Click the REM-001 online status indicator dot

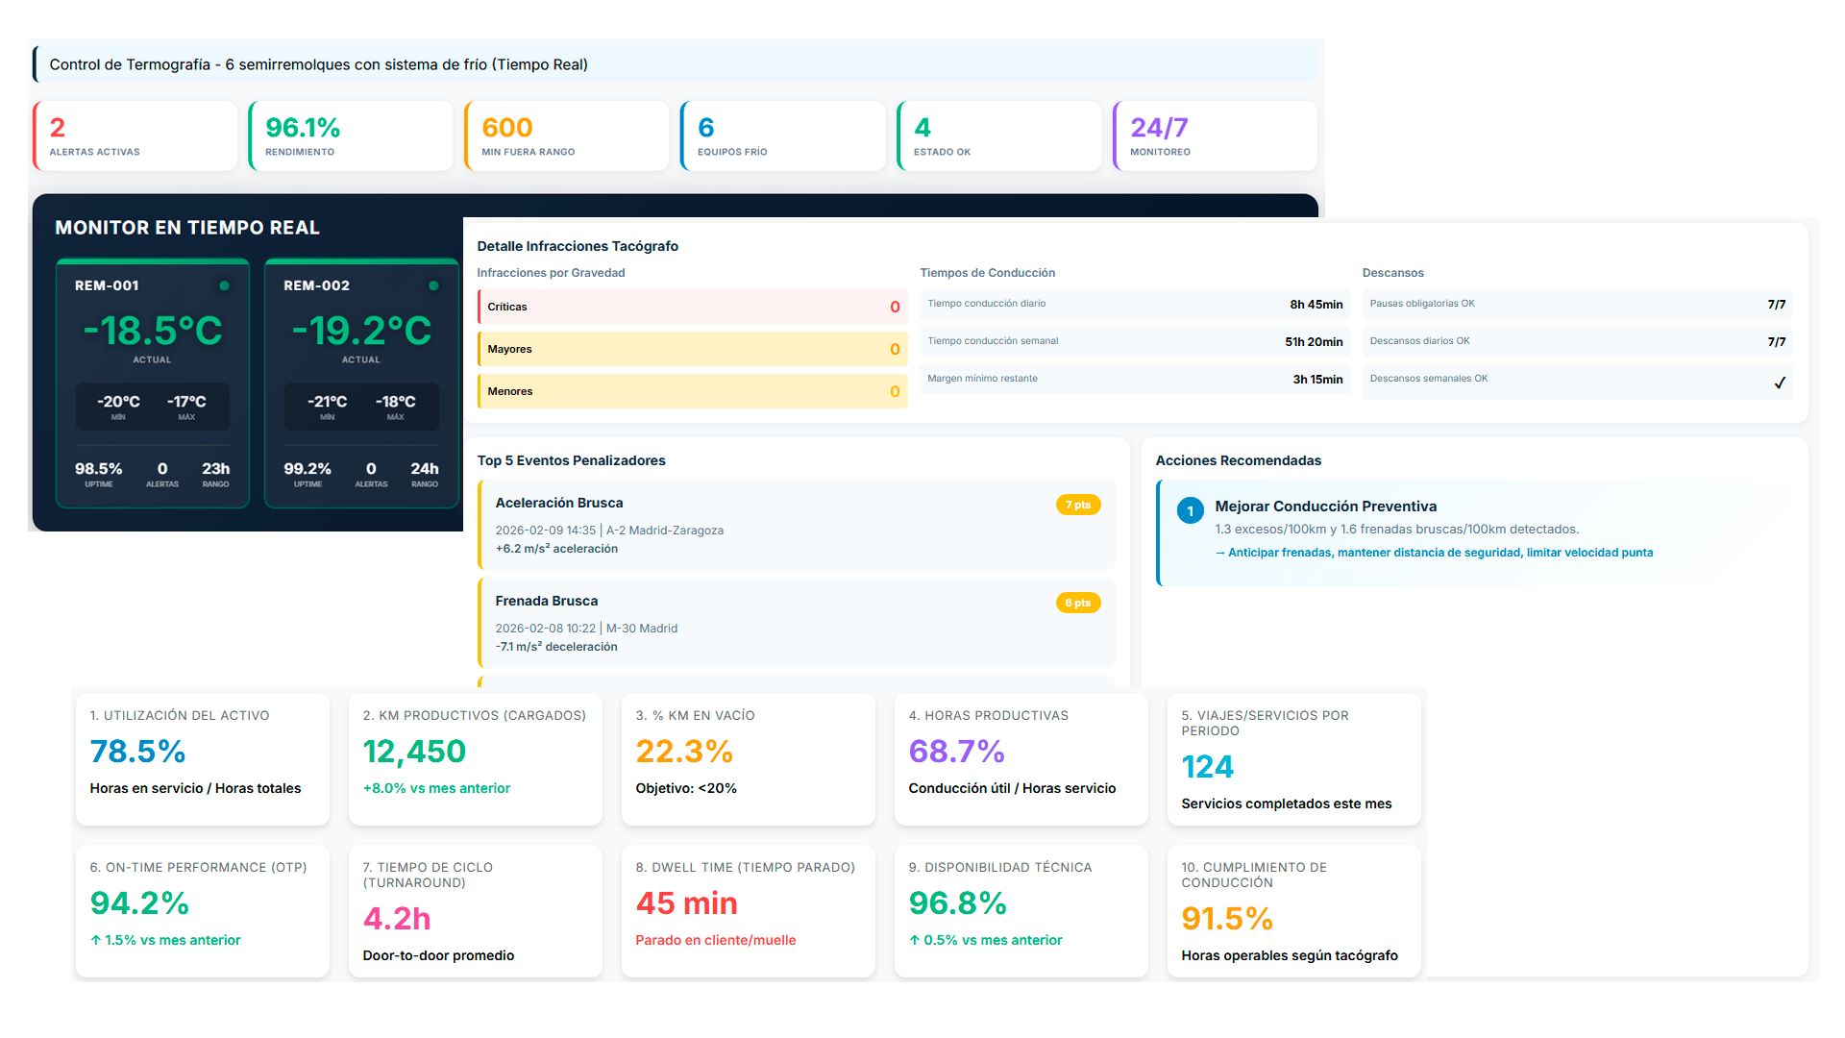coord(224,285)
